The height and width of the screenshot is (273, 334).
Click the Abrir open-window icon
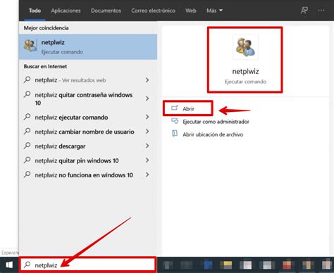(175, 108)
